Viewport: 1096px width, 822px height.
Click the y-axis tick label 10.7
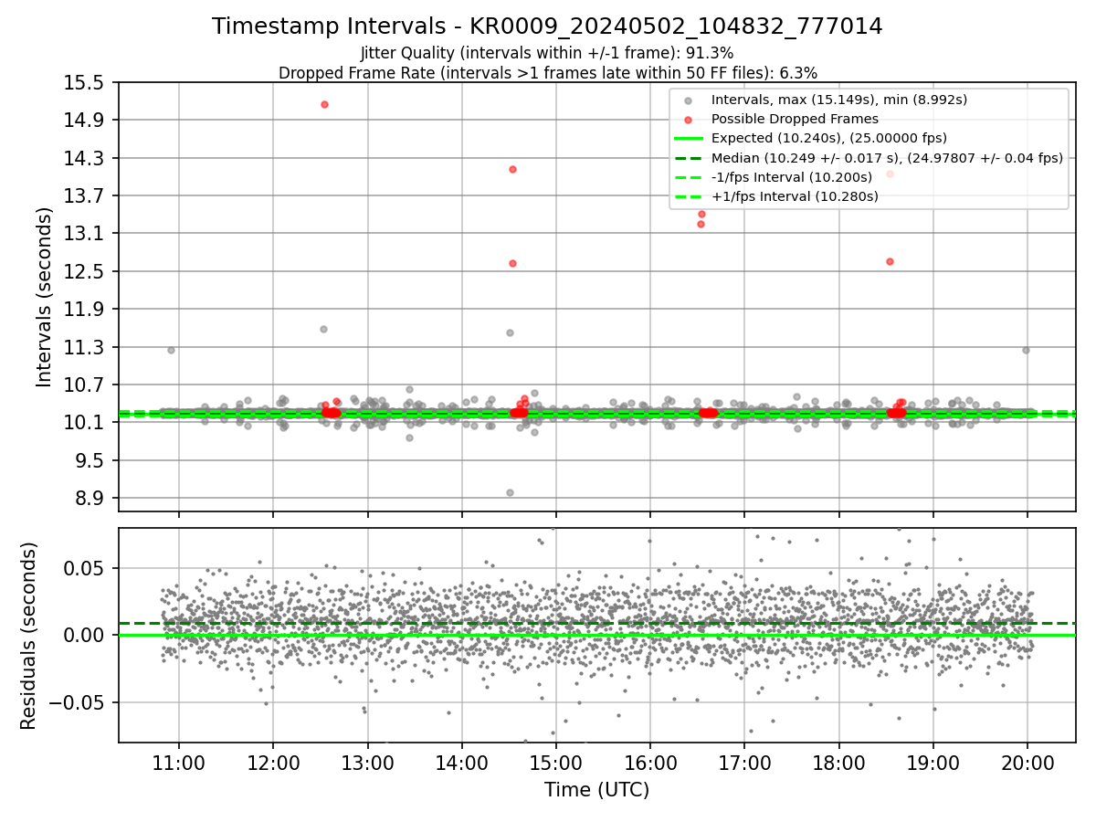pos(85,385)
